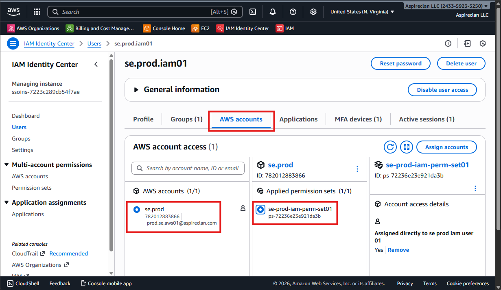Select the se.prod account radio button
Screen dimensions: 501x290
pos(137,210)
